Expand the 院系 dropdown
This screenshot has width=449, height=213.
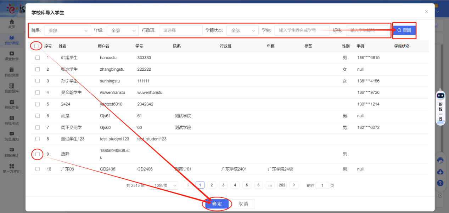tap(67, 30)
